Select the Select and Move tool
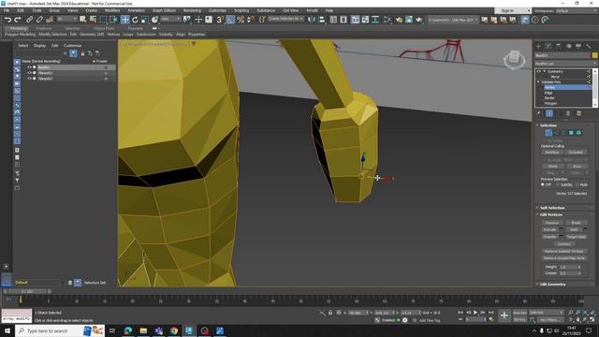Image resolution: width=599 pixels, height=337 pixels. (x=124, y=19)
